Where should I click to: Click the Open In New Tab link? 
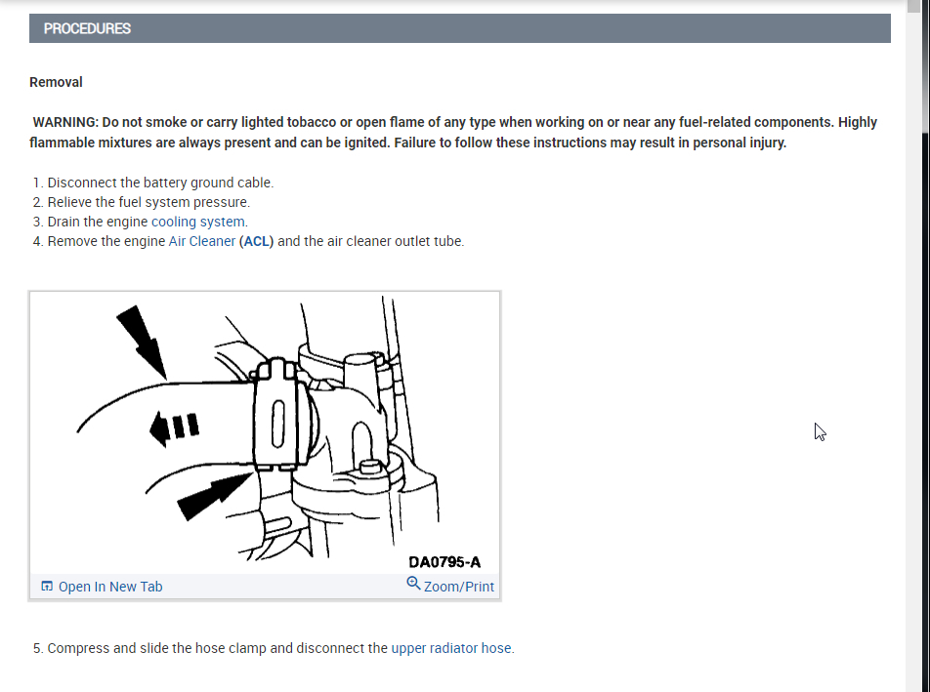click(110, 587)
